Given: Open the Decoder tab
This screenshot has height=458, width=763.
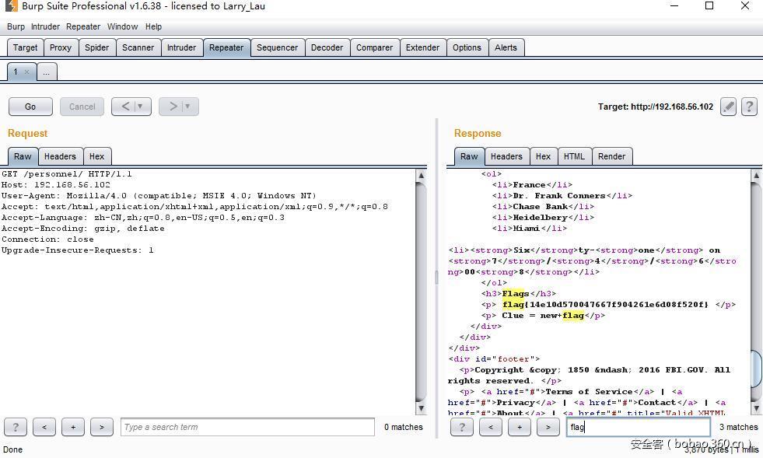Looking at the screenshot, I should tap(327, 47).
